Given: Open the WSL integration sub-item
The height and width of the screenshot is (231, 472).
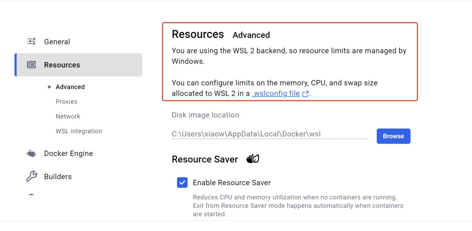Looking at the screenshot, I should (x=79, y=131).
